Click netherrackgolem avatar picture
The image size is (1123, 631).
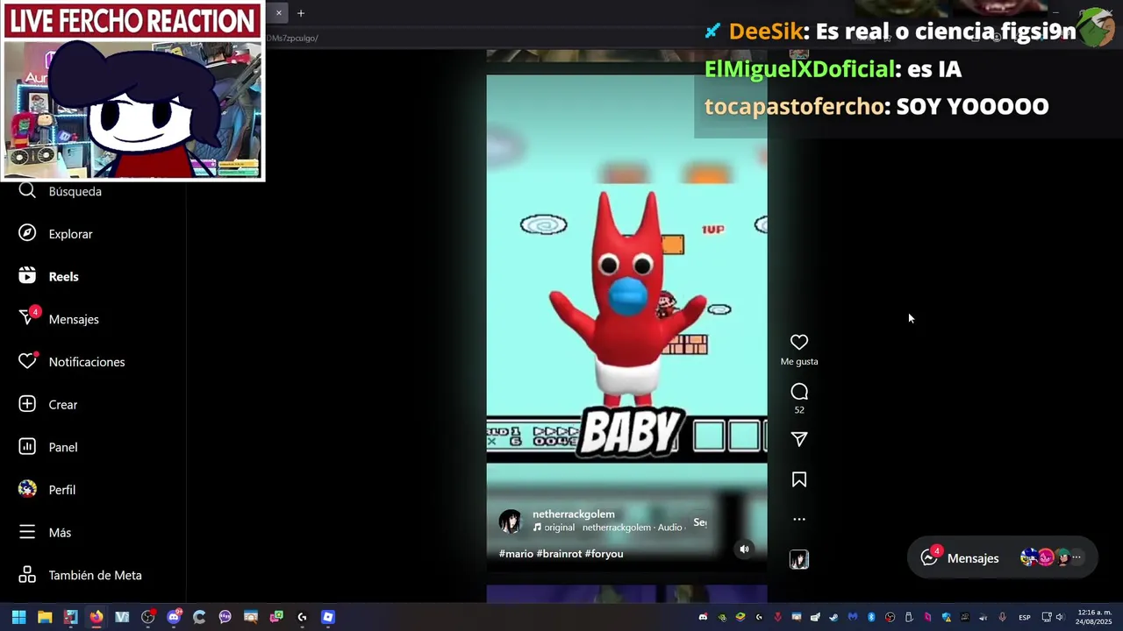pos(511,521)
